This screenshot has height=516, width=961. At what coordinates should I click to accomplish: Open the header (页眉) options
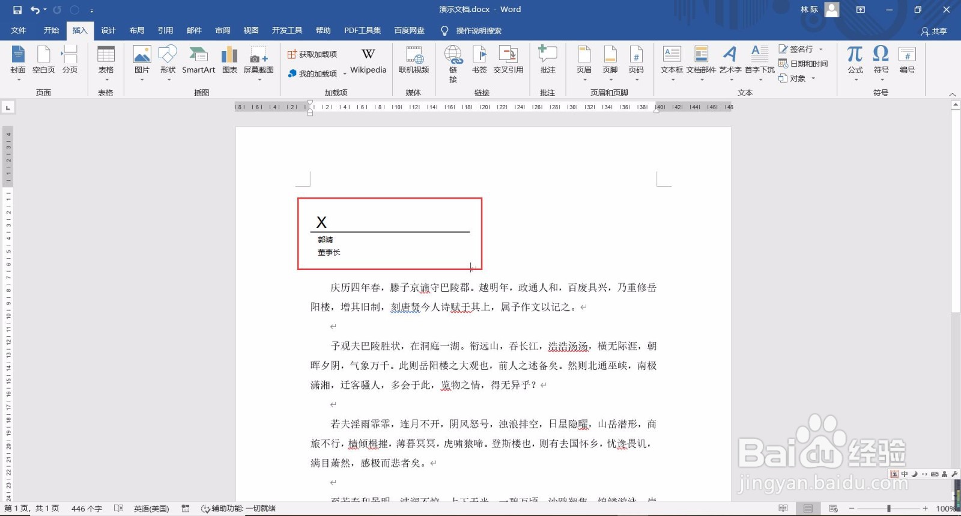pos(584,63)
